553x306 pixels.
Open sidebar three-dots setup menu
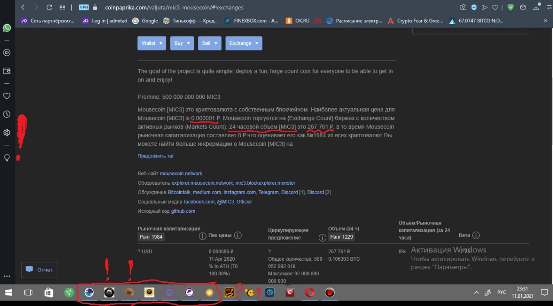click(x=7, y=276)
